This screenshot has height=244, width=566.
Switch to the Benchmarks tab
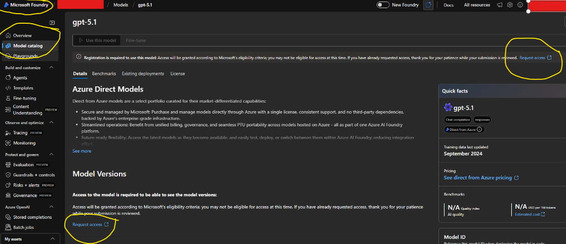(104, 74)
